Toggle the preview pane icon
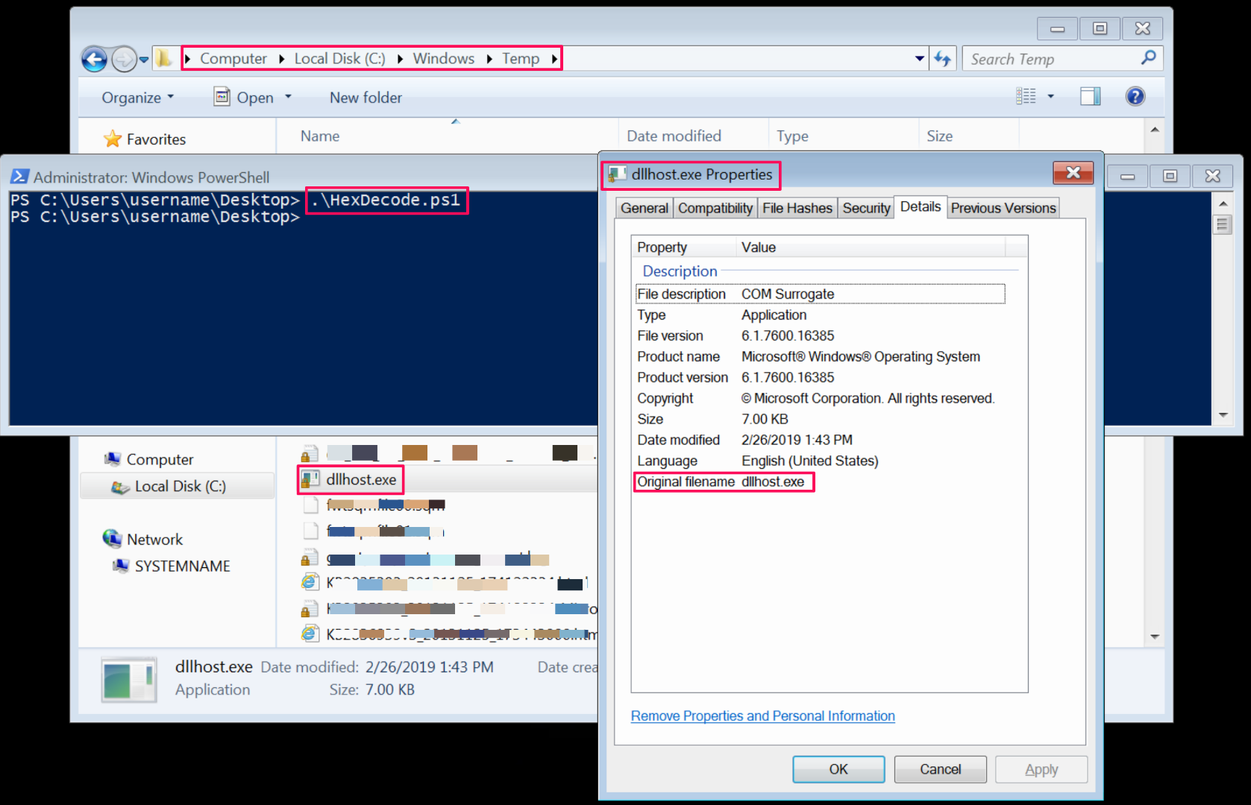 1090,96
